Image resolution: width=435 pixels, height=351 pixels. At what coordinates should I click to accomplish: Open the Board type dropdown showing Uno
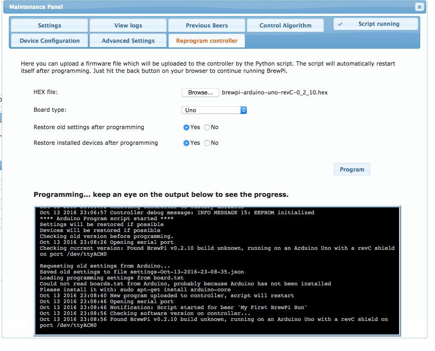point(214,110)
